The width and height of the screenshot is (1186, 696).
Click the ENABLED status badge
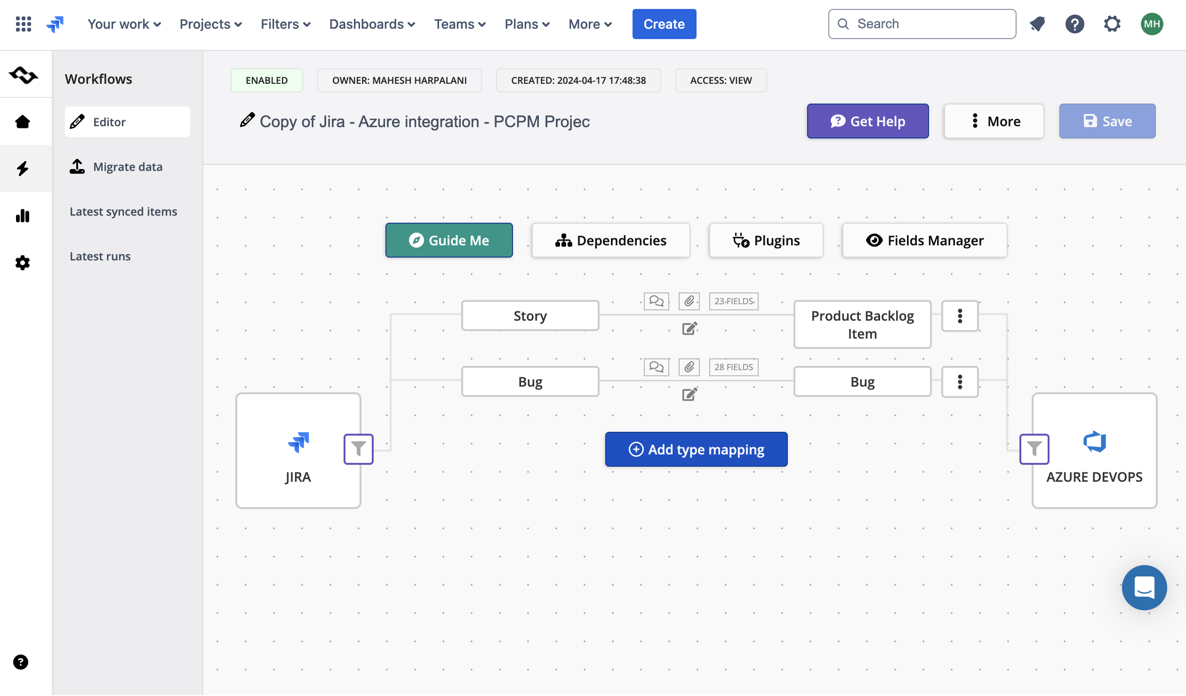pyautogui.click(x=266, y=80)
